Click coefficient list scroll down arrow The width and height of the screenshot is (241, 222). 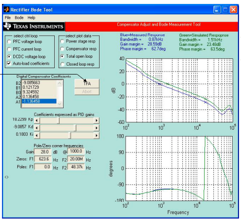[x=60, y=104]
